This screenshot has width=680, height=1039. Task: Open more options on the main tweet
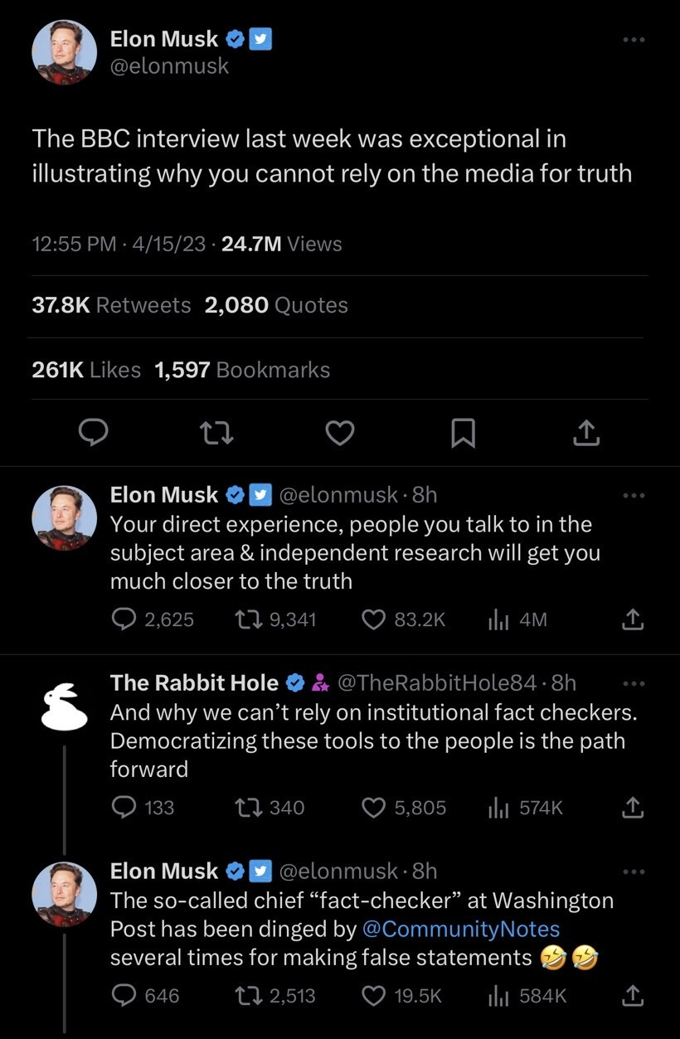pos(633,40)
